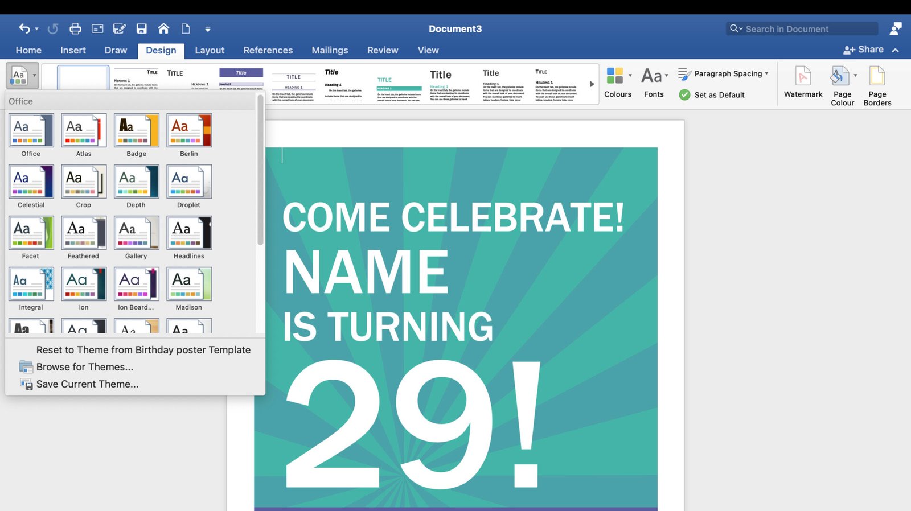Open the Customize Quick Access Toolbar arrow
This screenshot has height=511, width=911.
pos(208,29)
